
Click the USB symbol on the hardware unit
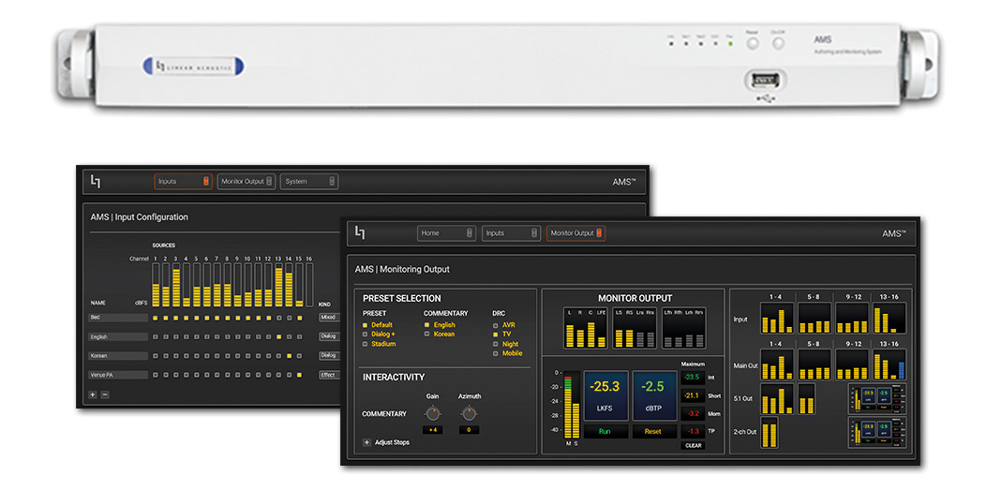pos(764,99)
